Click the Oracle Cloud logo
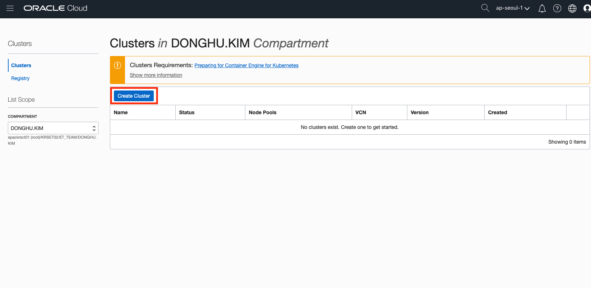 55,8
